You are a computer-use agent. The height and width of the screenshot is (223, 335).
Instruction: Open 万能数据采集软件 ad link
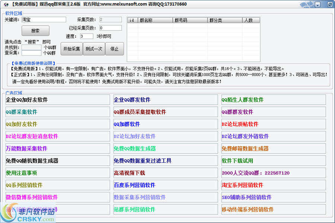pos(58,149)
